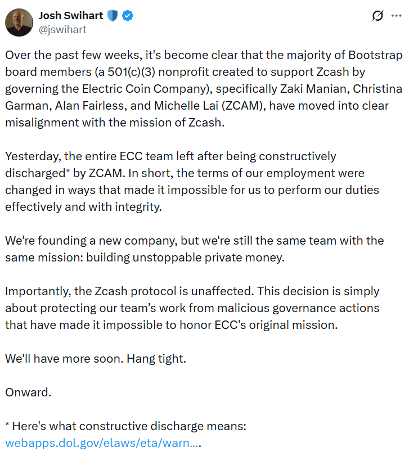Click the verification badge next to Josh Swihart
This screenshot has height=456, width=409.
[x=129, y=16]
